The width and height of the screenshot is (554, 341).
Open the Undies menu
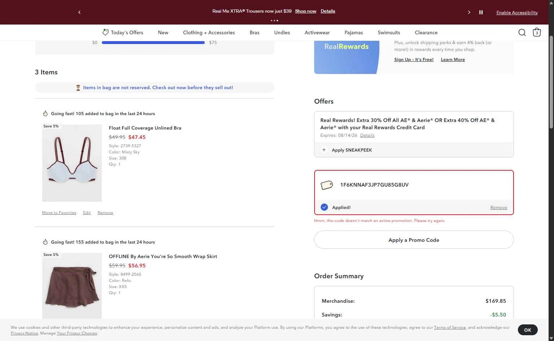coord(282,32)
